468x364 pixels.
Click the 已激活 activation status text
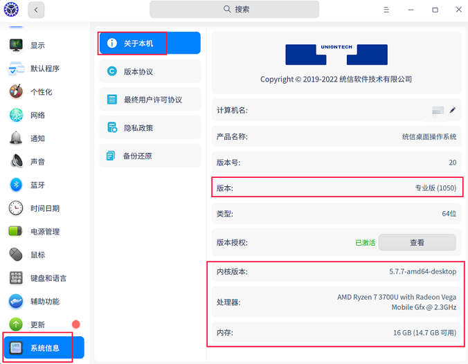coord(365,243)
